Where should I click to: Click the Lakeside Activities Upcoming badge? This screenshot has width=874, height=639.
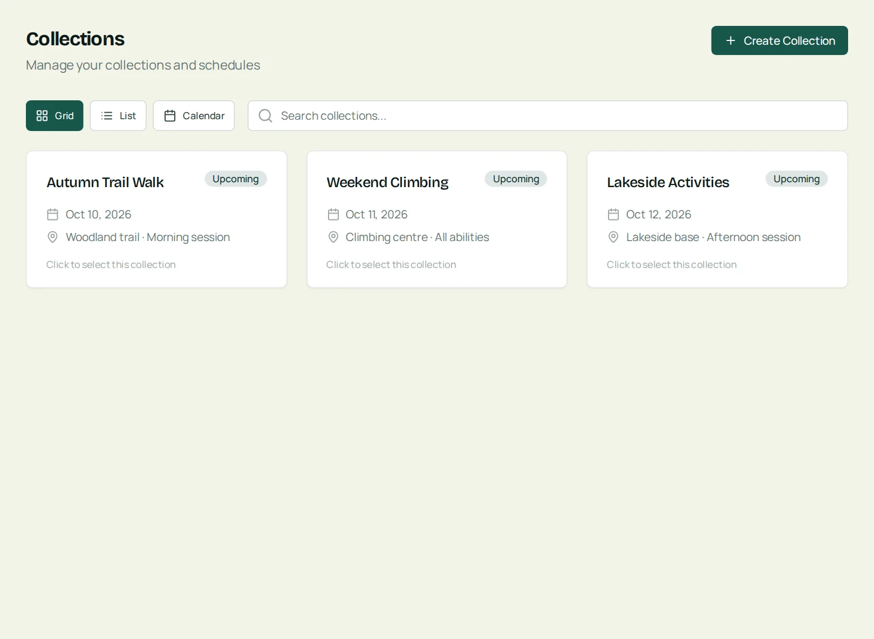[796, 179]
